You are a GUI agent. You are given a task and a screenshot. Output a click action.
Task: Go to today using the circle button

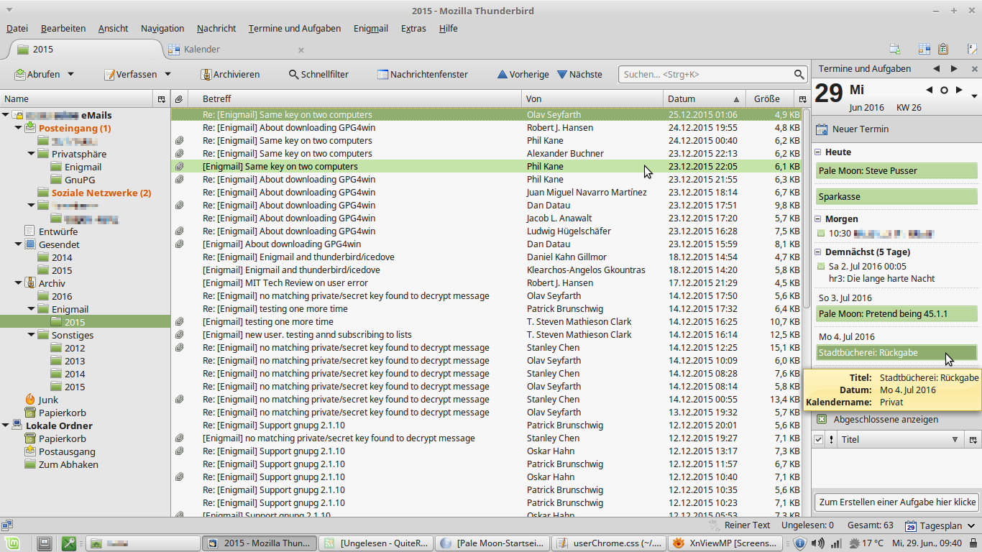(944, 90)
